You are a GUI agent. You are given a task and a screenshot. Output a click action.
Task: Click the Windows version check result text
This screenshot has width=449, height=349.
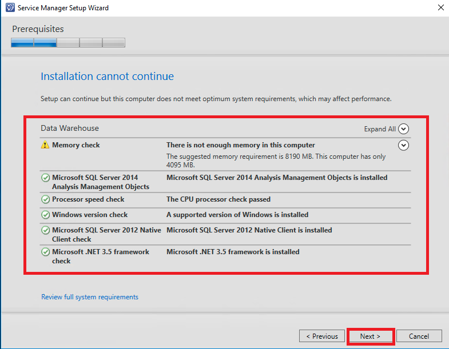point(237,215)
